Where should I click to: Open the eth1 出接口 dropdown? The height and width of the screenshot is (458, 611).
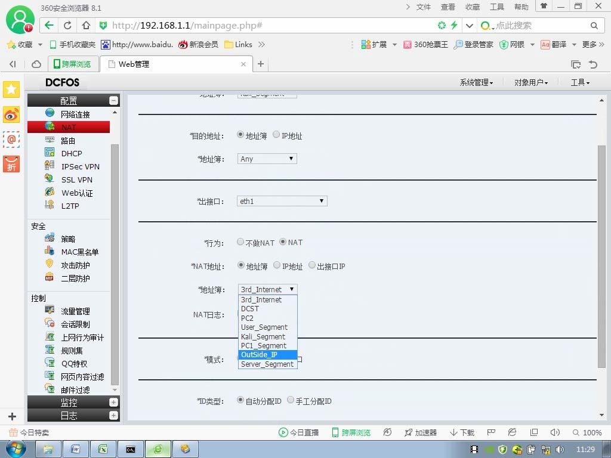click(x=282, y=201)
